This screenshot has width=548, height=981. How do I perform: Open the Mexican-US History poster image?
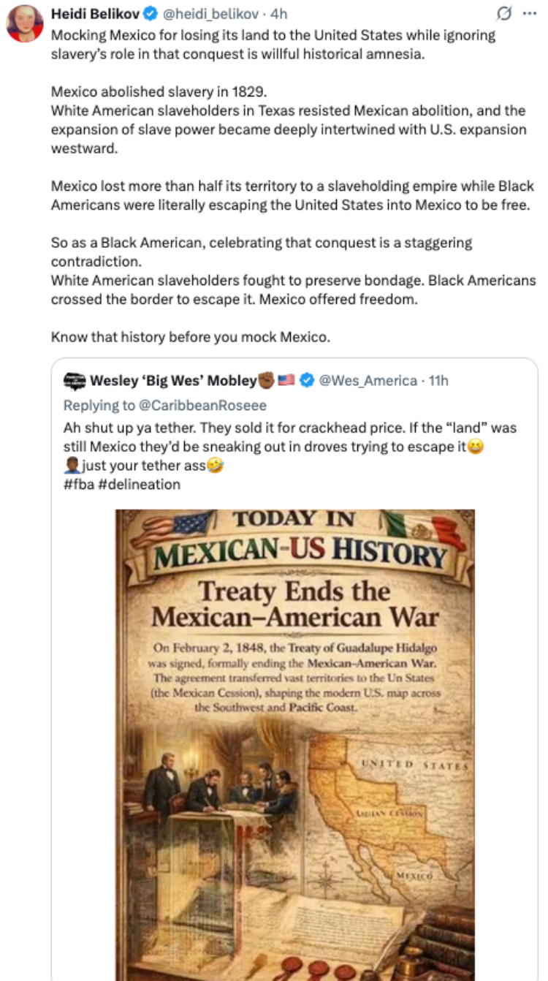tap(295, 745)
